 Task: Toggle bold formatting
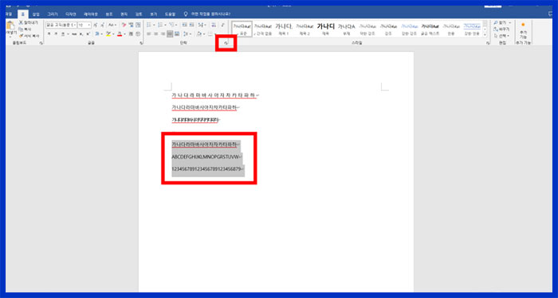tap(49, 33)
